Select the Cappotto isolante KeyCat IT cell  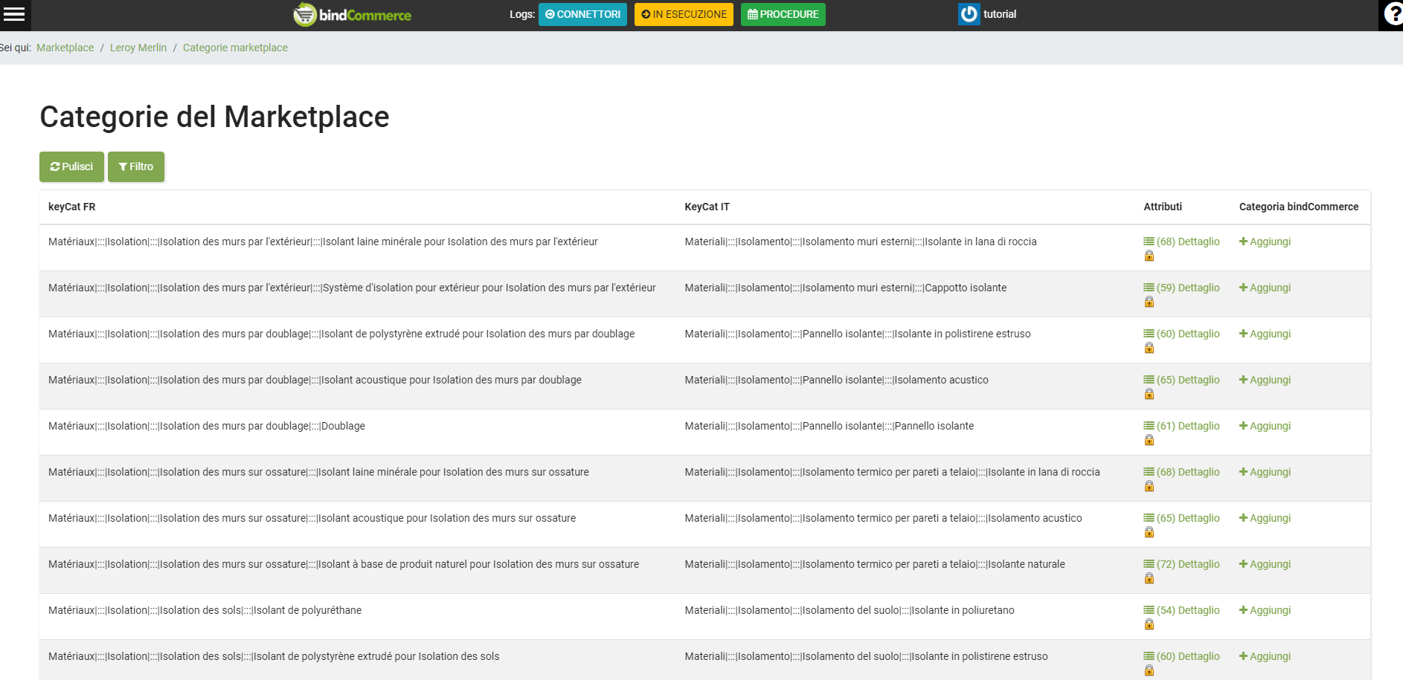pos(846,288)
